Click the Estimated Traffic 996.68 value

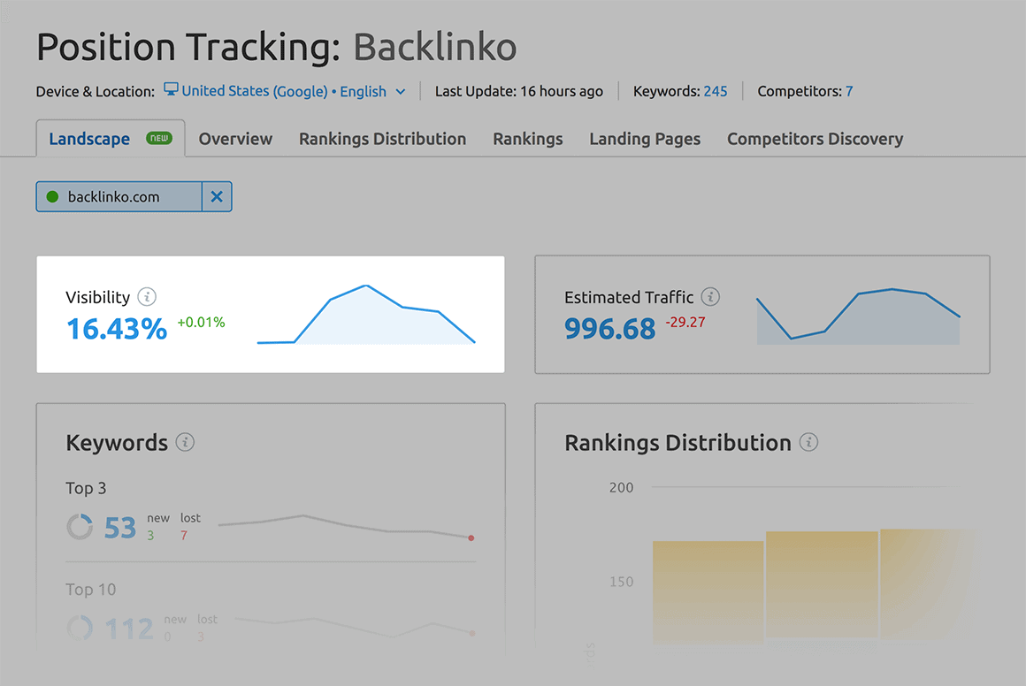coord(609,329)
